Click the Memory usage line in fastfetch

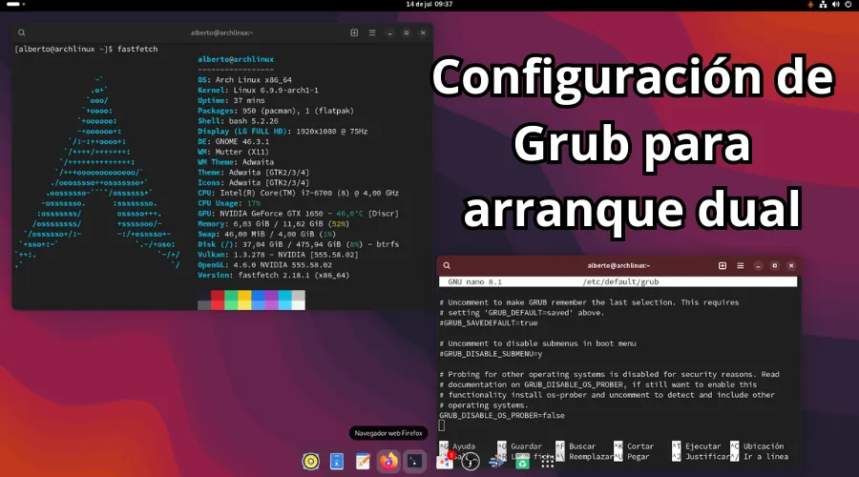pyautogui.click(x=273, y=224)
